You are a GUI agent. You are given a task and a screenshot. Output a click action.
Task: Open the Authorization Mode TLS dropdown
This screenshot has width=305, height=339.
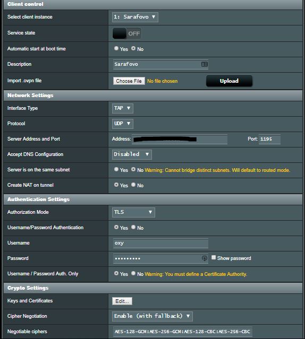[x=133, y=212]
